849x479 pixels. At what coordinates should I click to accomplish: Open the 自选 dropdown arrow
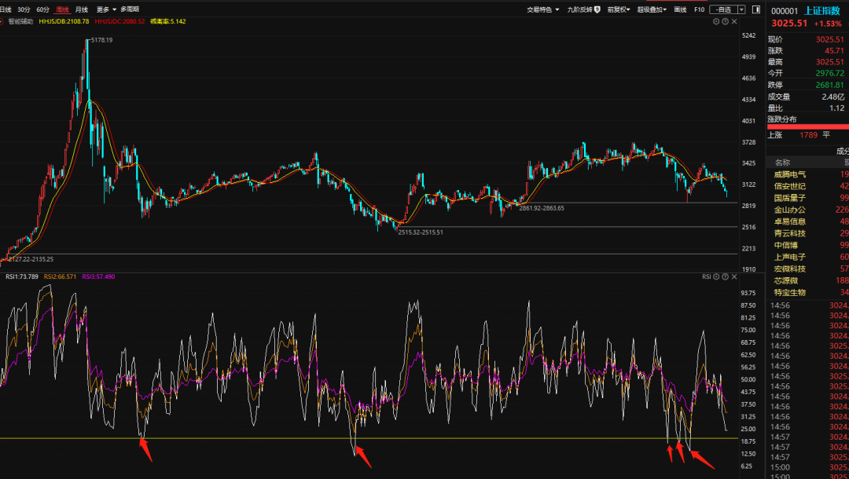click(x=742, y=9)
